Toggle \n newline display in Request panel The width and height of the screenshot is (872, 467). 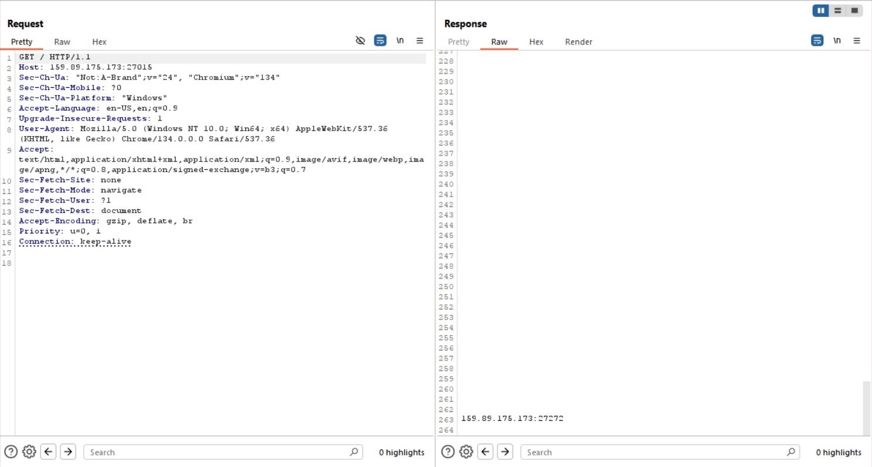[400, 40]
